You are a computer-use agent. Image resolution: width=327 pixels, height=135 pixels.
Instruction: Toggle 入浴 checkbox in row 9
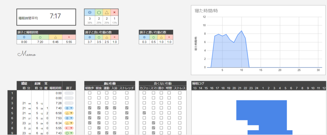click(114, 133)
